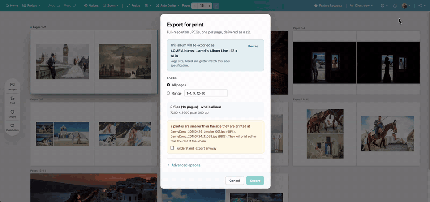The width and height of the screenshot is (430, 202).
Task: Open the Logos panel in sidebar
Action: pyautogui.click(x=13, y=113)
